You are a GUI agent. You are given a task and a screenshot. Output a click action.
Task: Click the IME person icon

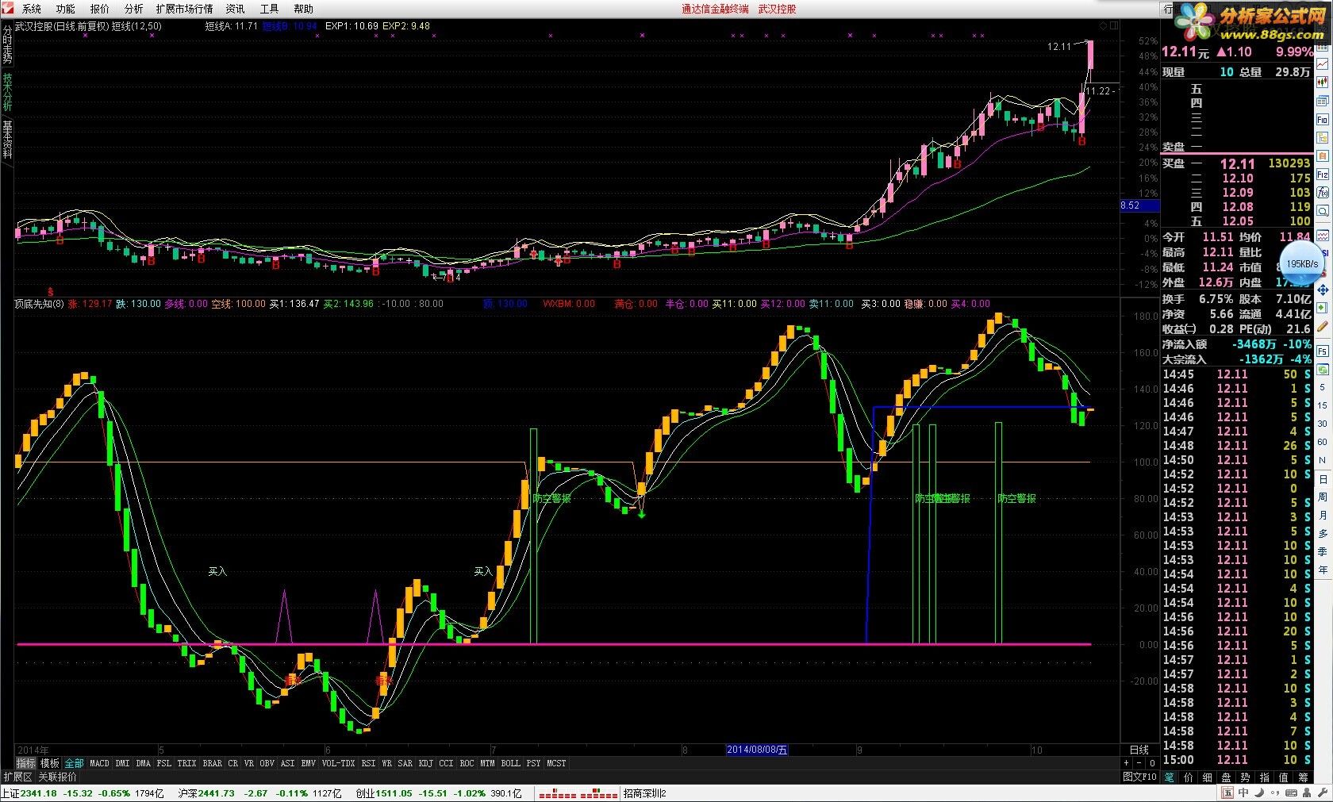coord(1307,792)
